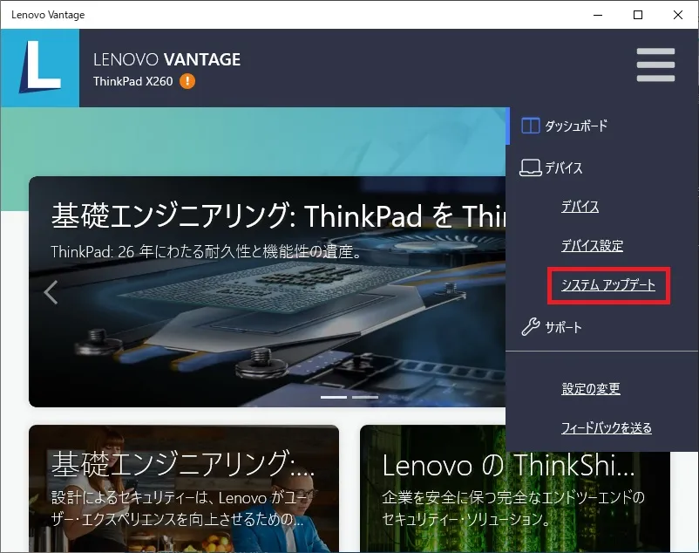The height and width of the screenshot is (553, 699).
Task: Open the ThinkPad chip hero banner
Action: [x=267, y=291]
